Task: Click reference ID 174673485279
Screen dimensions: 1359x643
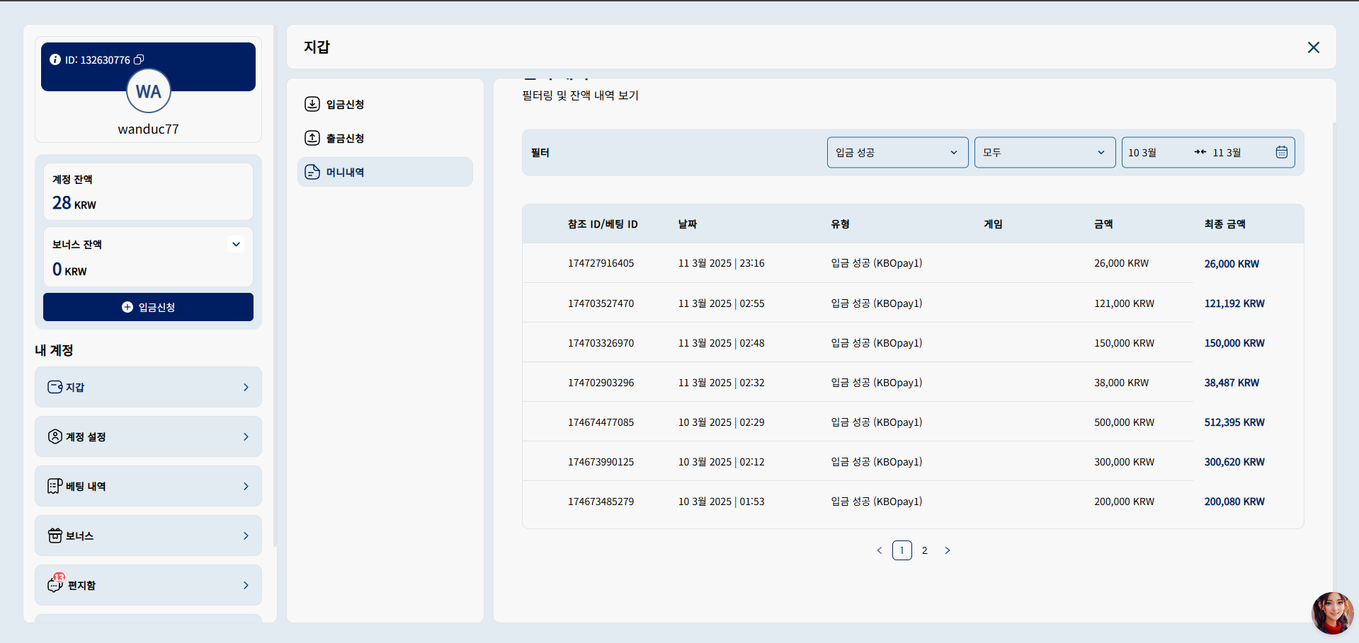Action: (601, 502)
